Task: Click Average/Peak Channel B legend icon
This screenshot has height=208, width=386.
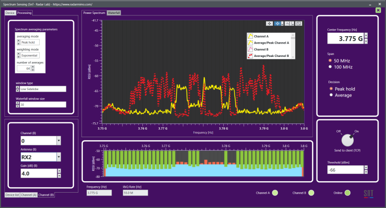Action: pyautogui.click(x=250, y=56)
